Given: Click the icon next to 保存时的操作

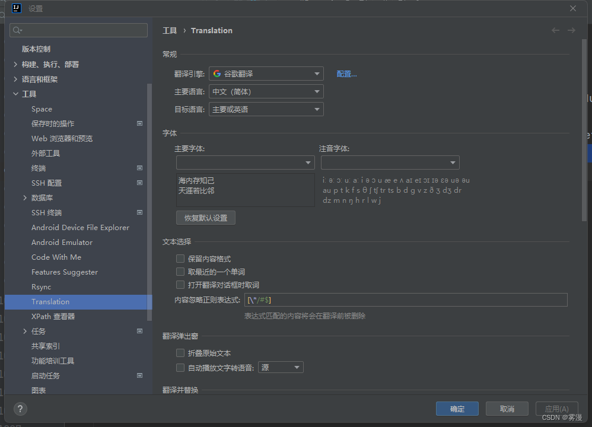Looking at the screenshot, I should coord(140,123).
